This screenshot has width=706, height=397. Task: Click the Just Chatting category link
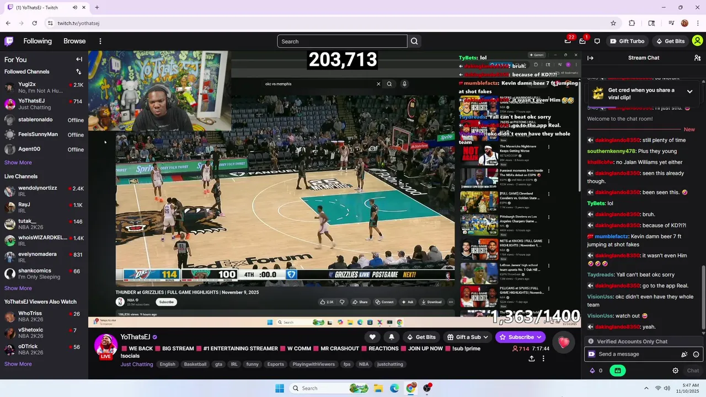point(137,364)
